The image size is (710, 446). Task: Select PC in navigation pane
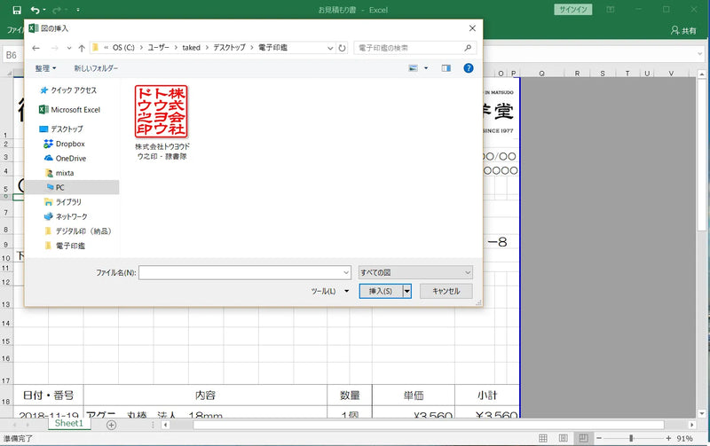[72, 187]
